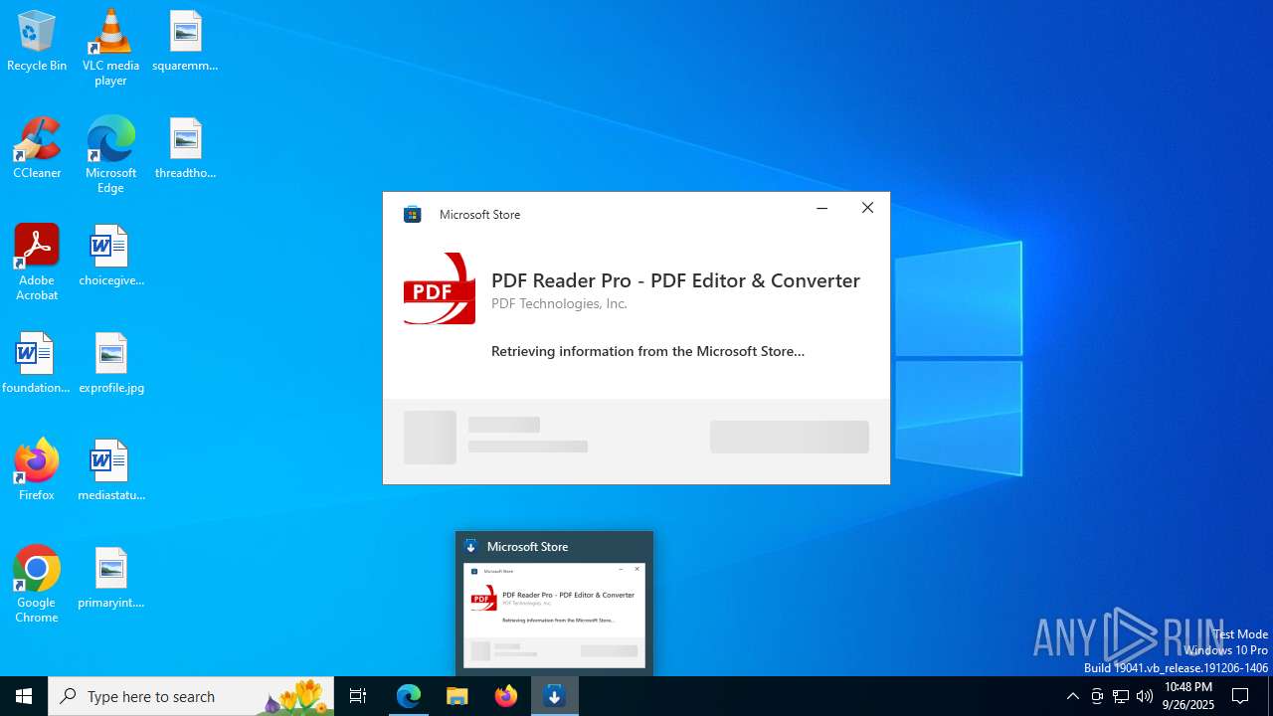Image resolution: width=1273 pixels, height=716 pixels.
Task: Select the threadtho image file icon
Action: (185, 149)
